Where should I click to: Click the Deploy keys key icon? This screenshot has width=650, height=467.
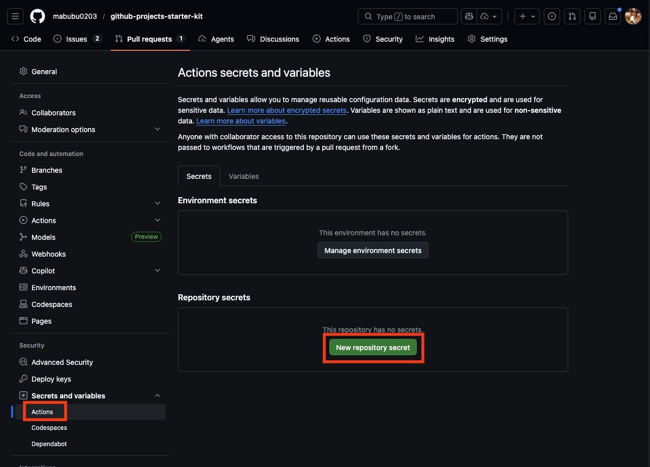coord(23,379)
